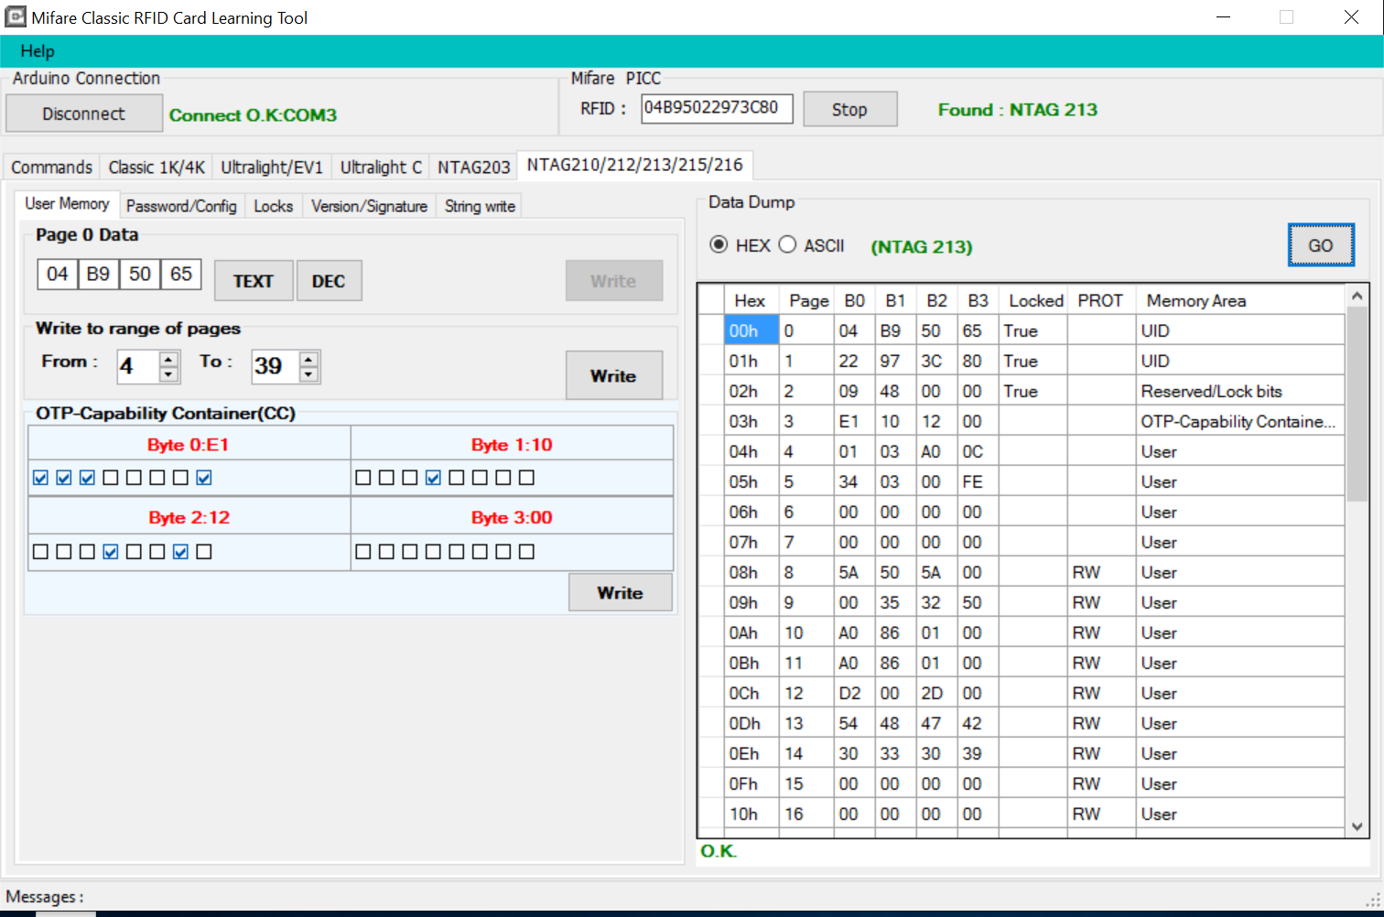Image resolution: width=1384 pixels, height=917 pixels.
Task: Check the first checkbox of Byte 3
Action: [x=363, y=552]
